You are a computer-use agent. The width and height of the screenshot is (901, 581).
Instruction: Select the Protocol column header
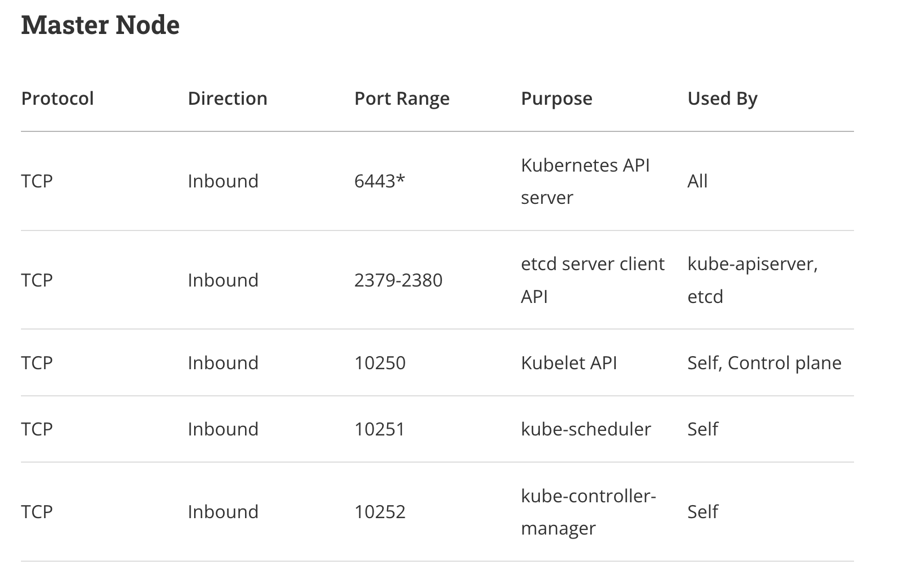[57, 99]
